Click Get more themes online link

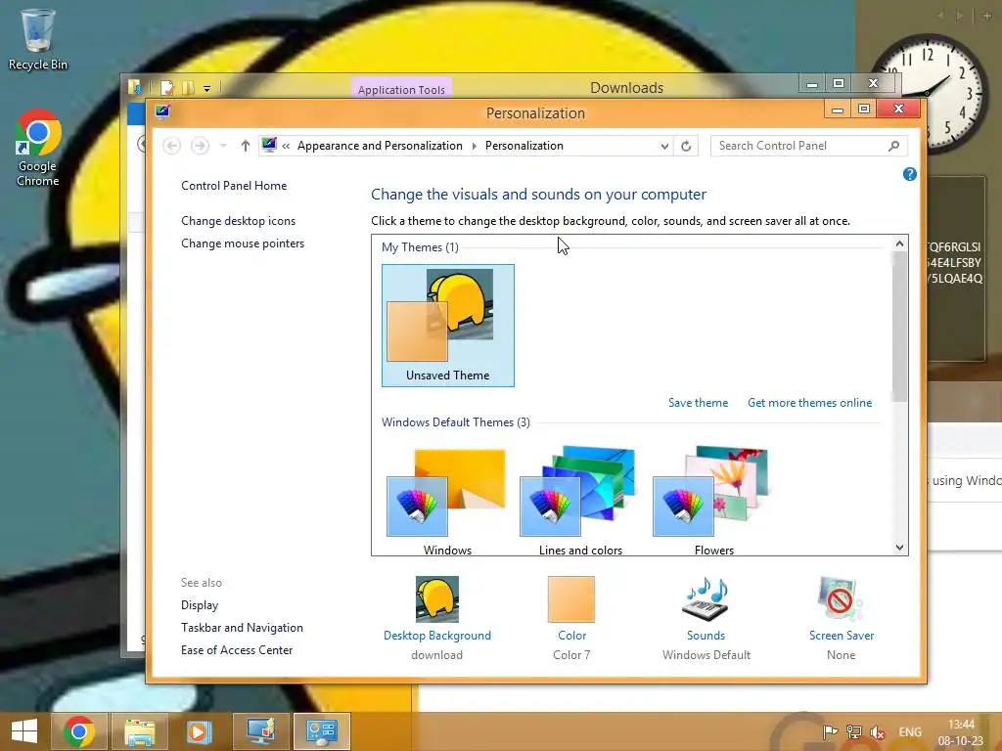coord(809,403)
